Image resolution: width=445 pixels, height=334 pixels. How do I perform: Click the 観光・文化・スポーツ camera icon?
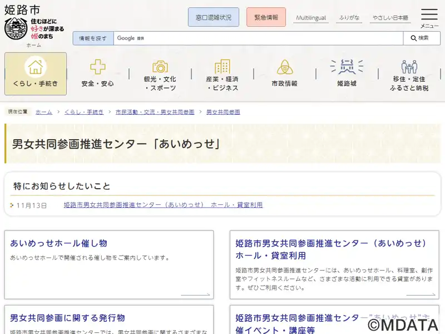(x=160, y=67)
